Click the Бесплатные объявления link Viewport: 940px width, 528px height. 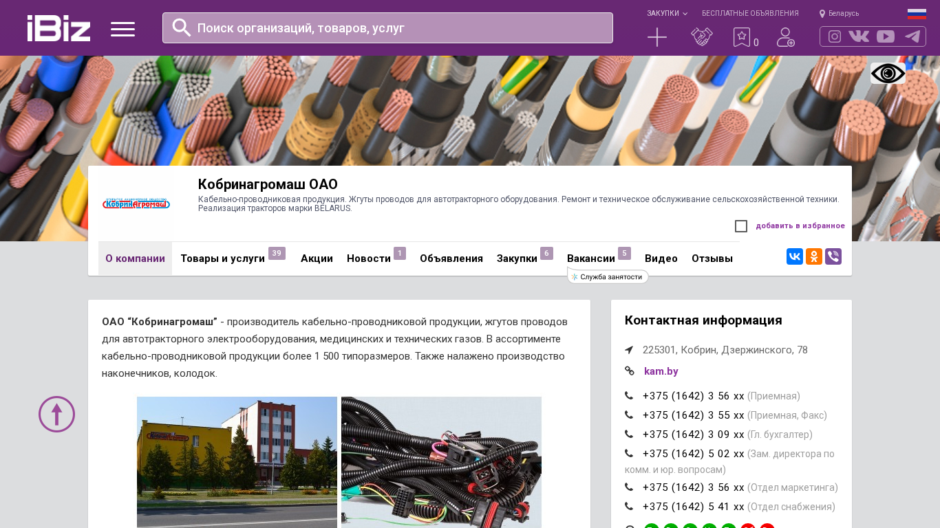(750, 14)
